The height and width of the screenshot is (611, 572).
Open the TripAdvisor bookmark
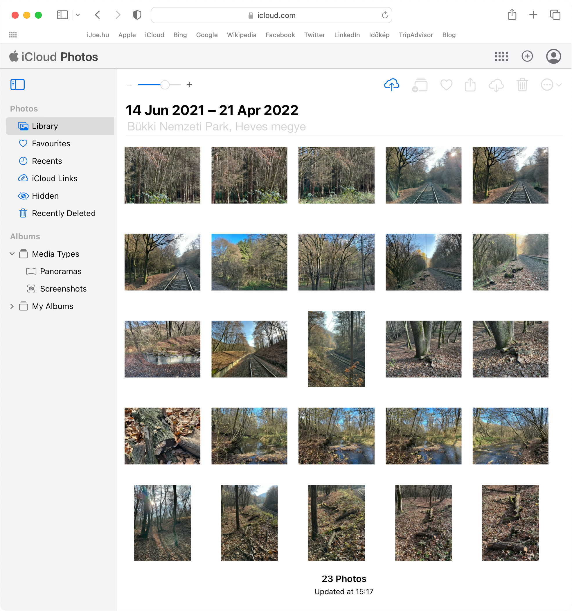pos(416,35)
